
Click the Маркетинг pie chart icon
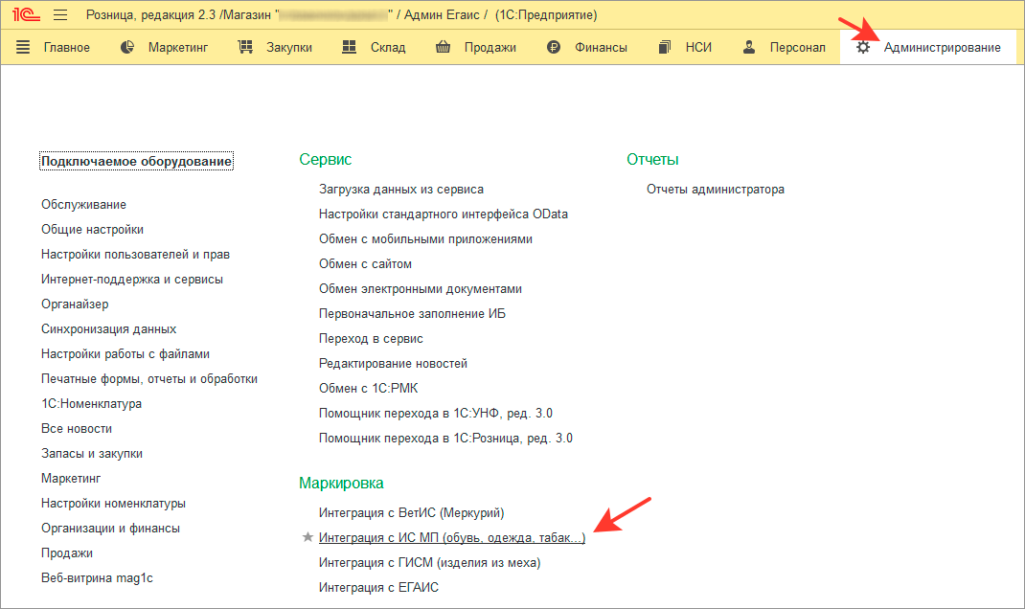click(127, 47)
